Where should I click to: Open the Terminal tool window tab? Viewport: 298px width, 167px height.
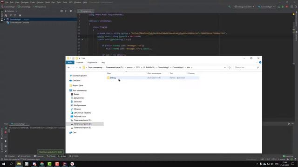pos(39,156)
